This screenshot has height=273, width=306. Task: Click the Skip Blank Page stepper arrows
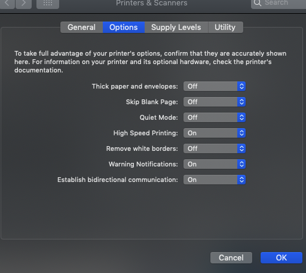[241, 102]
